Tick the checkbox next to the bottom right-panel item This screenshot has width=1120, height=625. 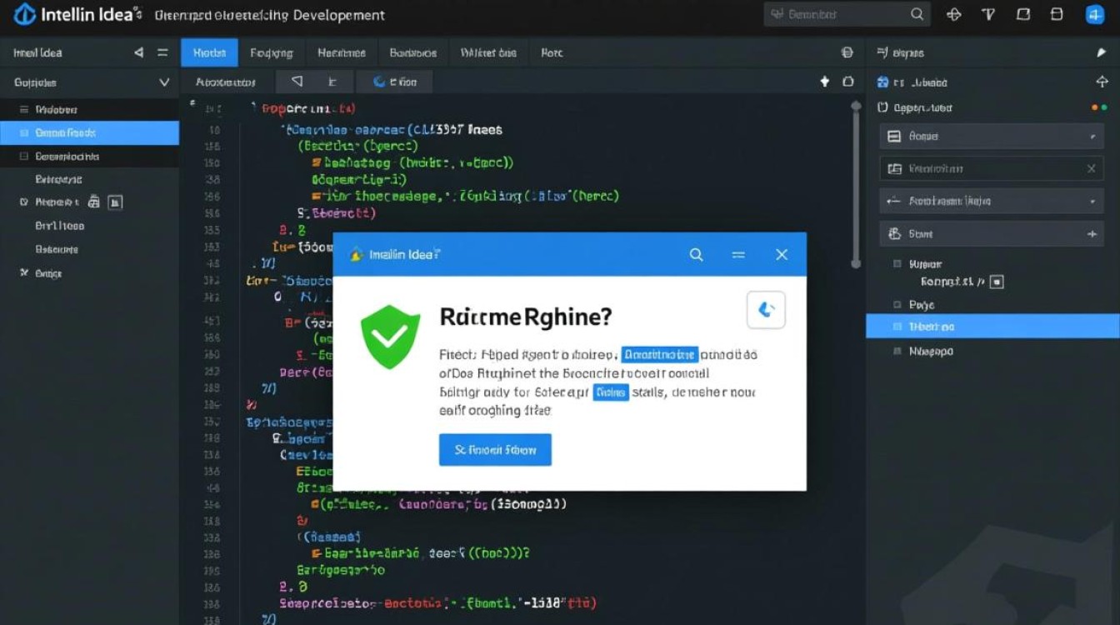(x=897, y=352)
